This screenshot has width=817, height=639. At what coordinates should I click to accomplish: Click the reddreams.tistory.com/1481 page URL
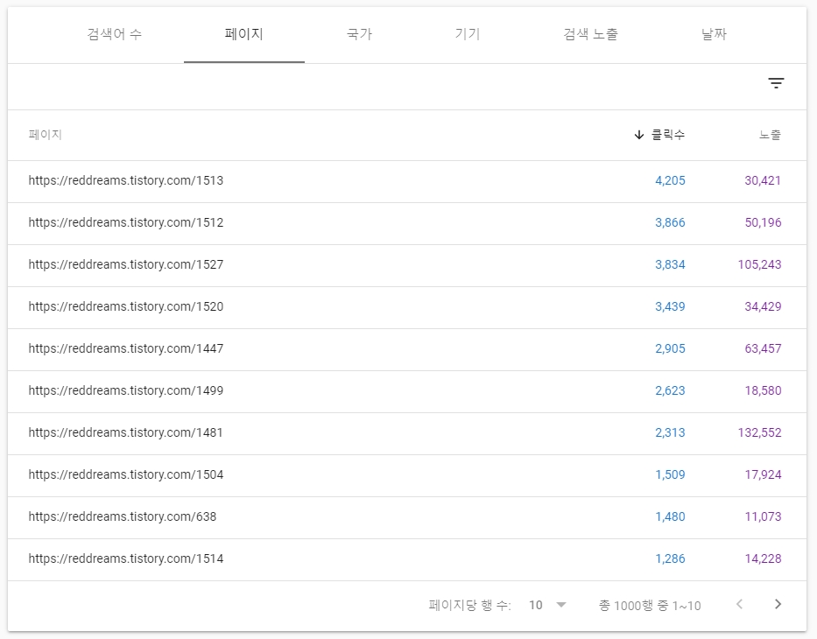pos(125,432)
